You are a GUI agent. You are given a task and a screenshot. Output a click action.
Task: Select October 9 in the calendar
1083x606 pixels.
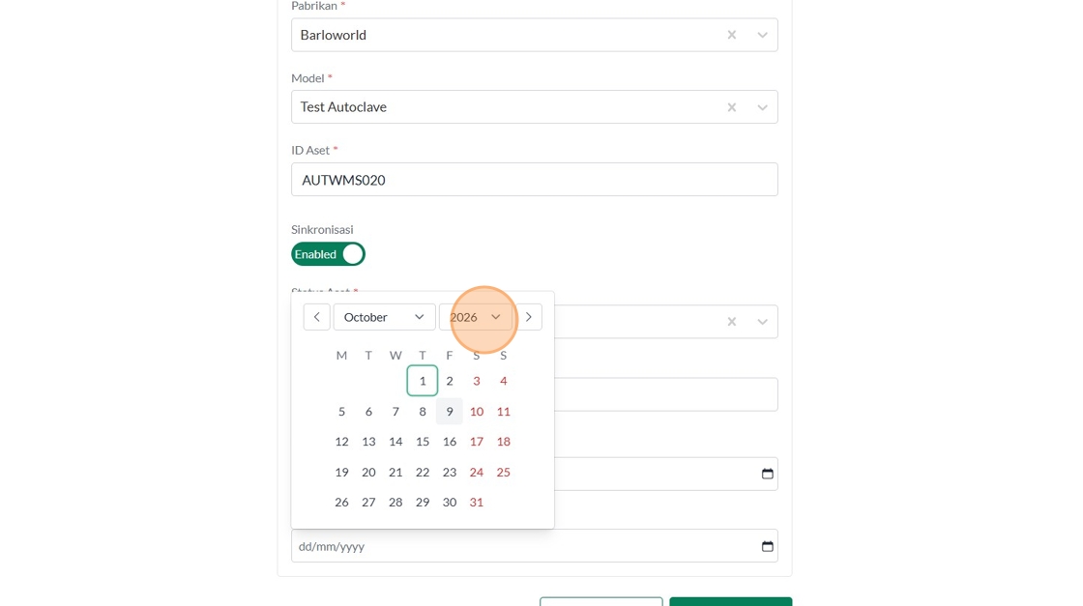click(450, 412)
